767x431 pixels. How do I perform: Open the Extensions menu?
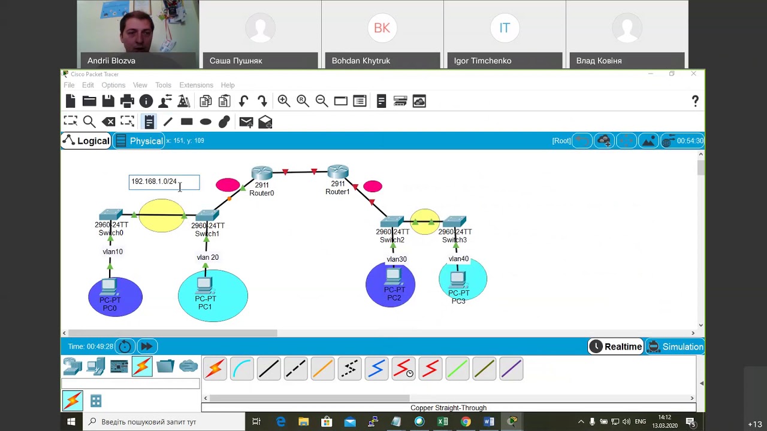tap(196, 85)
